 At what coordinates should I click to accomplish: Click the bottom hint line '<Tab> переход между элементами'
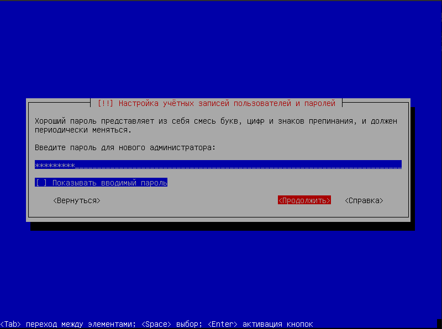pyautogui.click(x=156, y=324)
